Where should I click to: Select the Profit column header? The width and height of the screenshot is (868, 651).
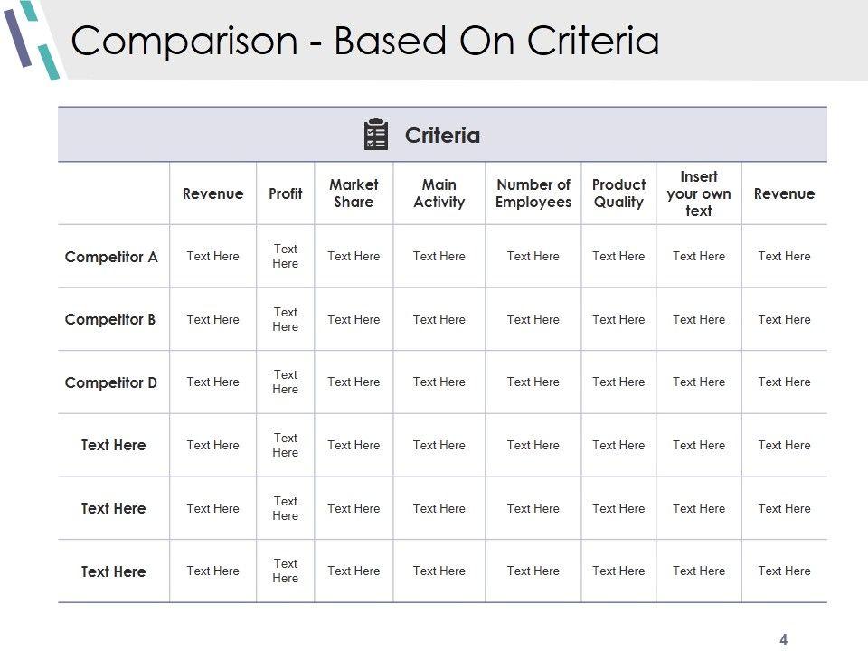[286, 193]
